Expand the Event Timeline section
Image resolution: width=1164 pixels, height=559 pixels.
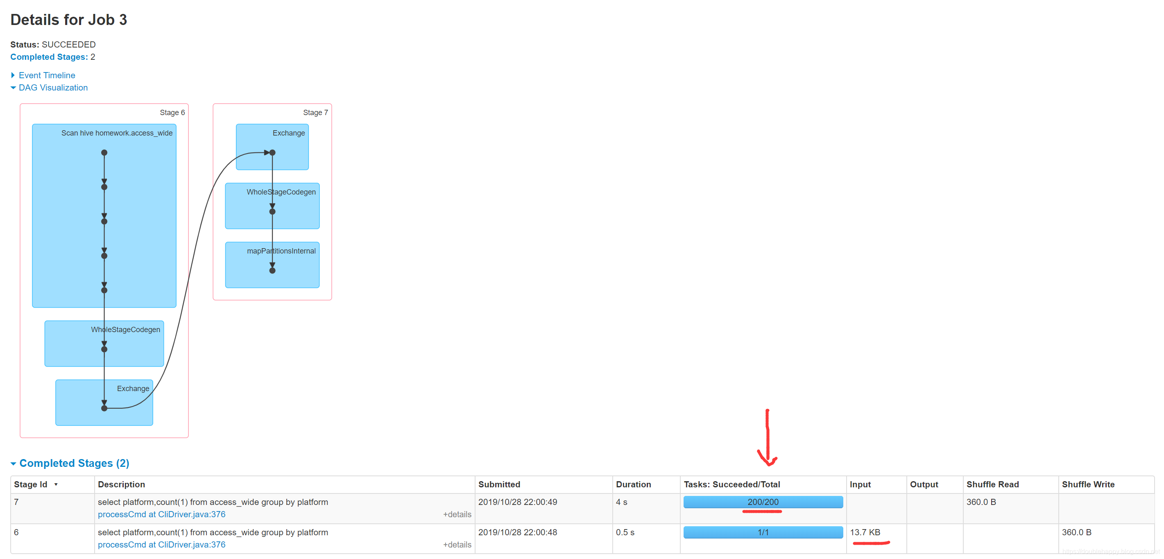click(x=47, y=75)
